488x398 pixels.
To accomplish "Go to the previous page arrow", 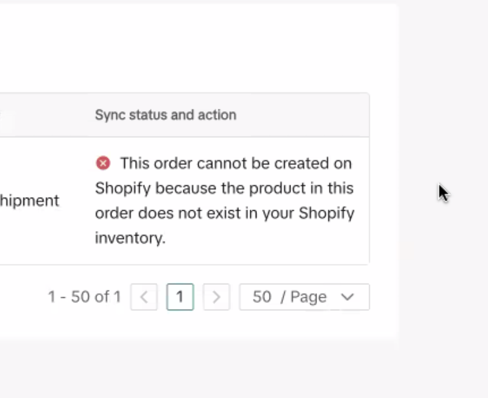I will [x=144, y=297].
